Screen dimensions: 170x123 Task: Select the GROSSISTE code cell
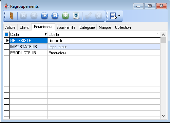tap(29, 41)
